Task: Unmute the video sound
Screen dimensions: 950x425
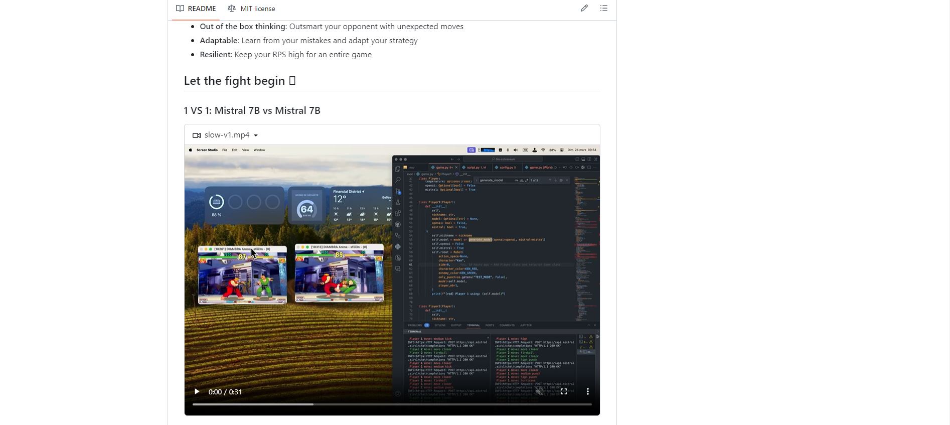Action: (540, 391)
